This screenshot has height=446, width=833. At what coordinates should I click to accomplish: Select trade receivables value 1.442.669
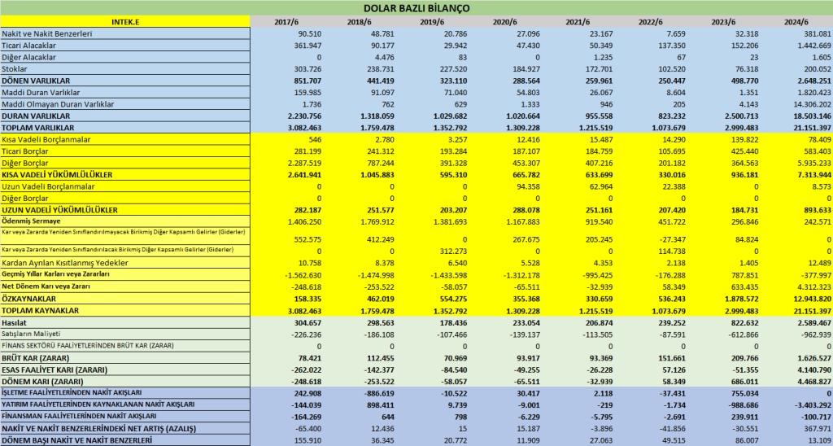[x=813, y=46]
